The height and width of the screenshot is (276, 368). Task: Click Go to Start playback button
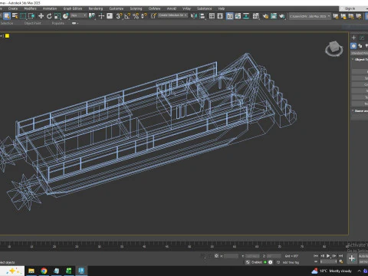point(316,255)
